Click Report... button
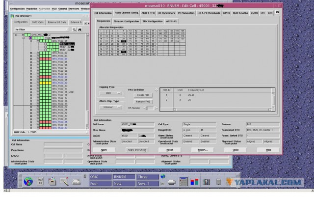This screenshot has width=314, height=197. [203, 150]
